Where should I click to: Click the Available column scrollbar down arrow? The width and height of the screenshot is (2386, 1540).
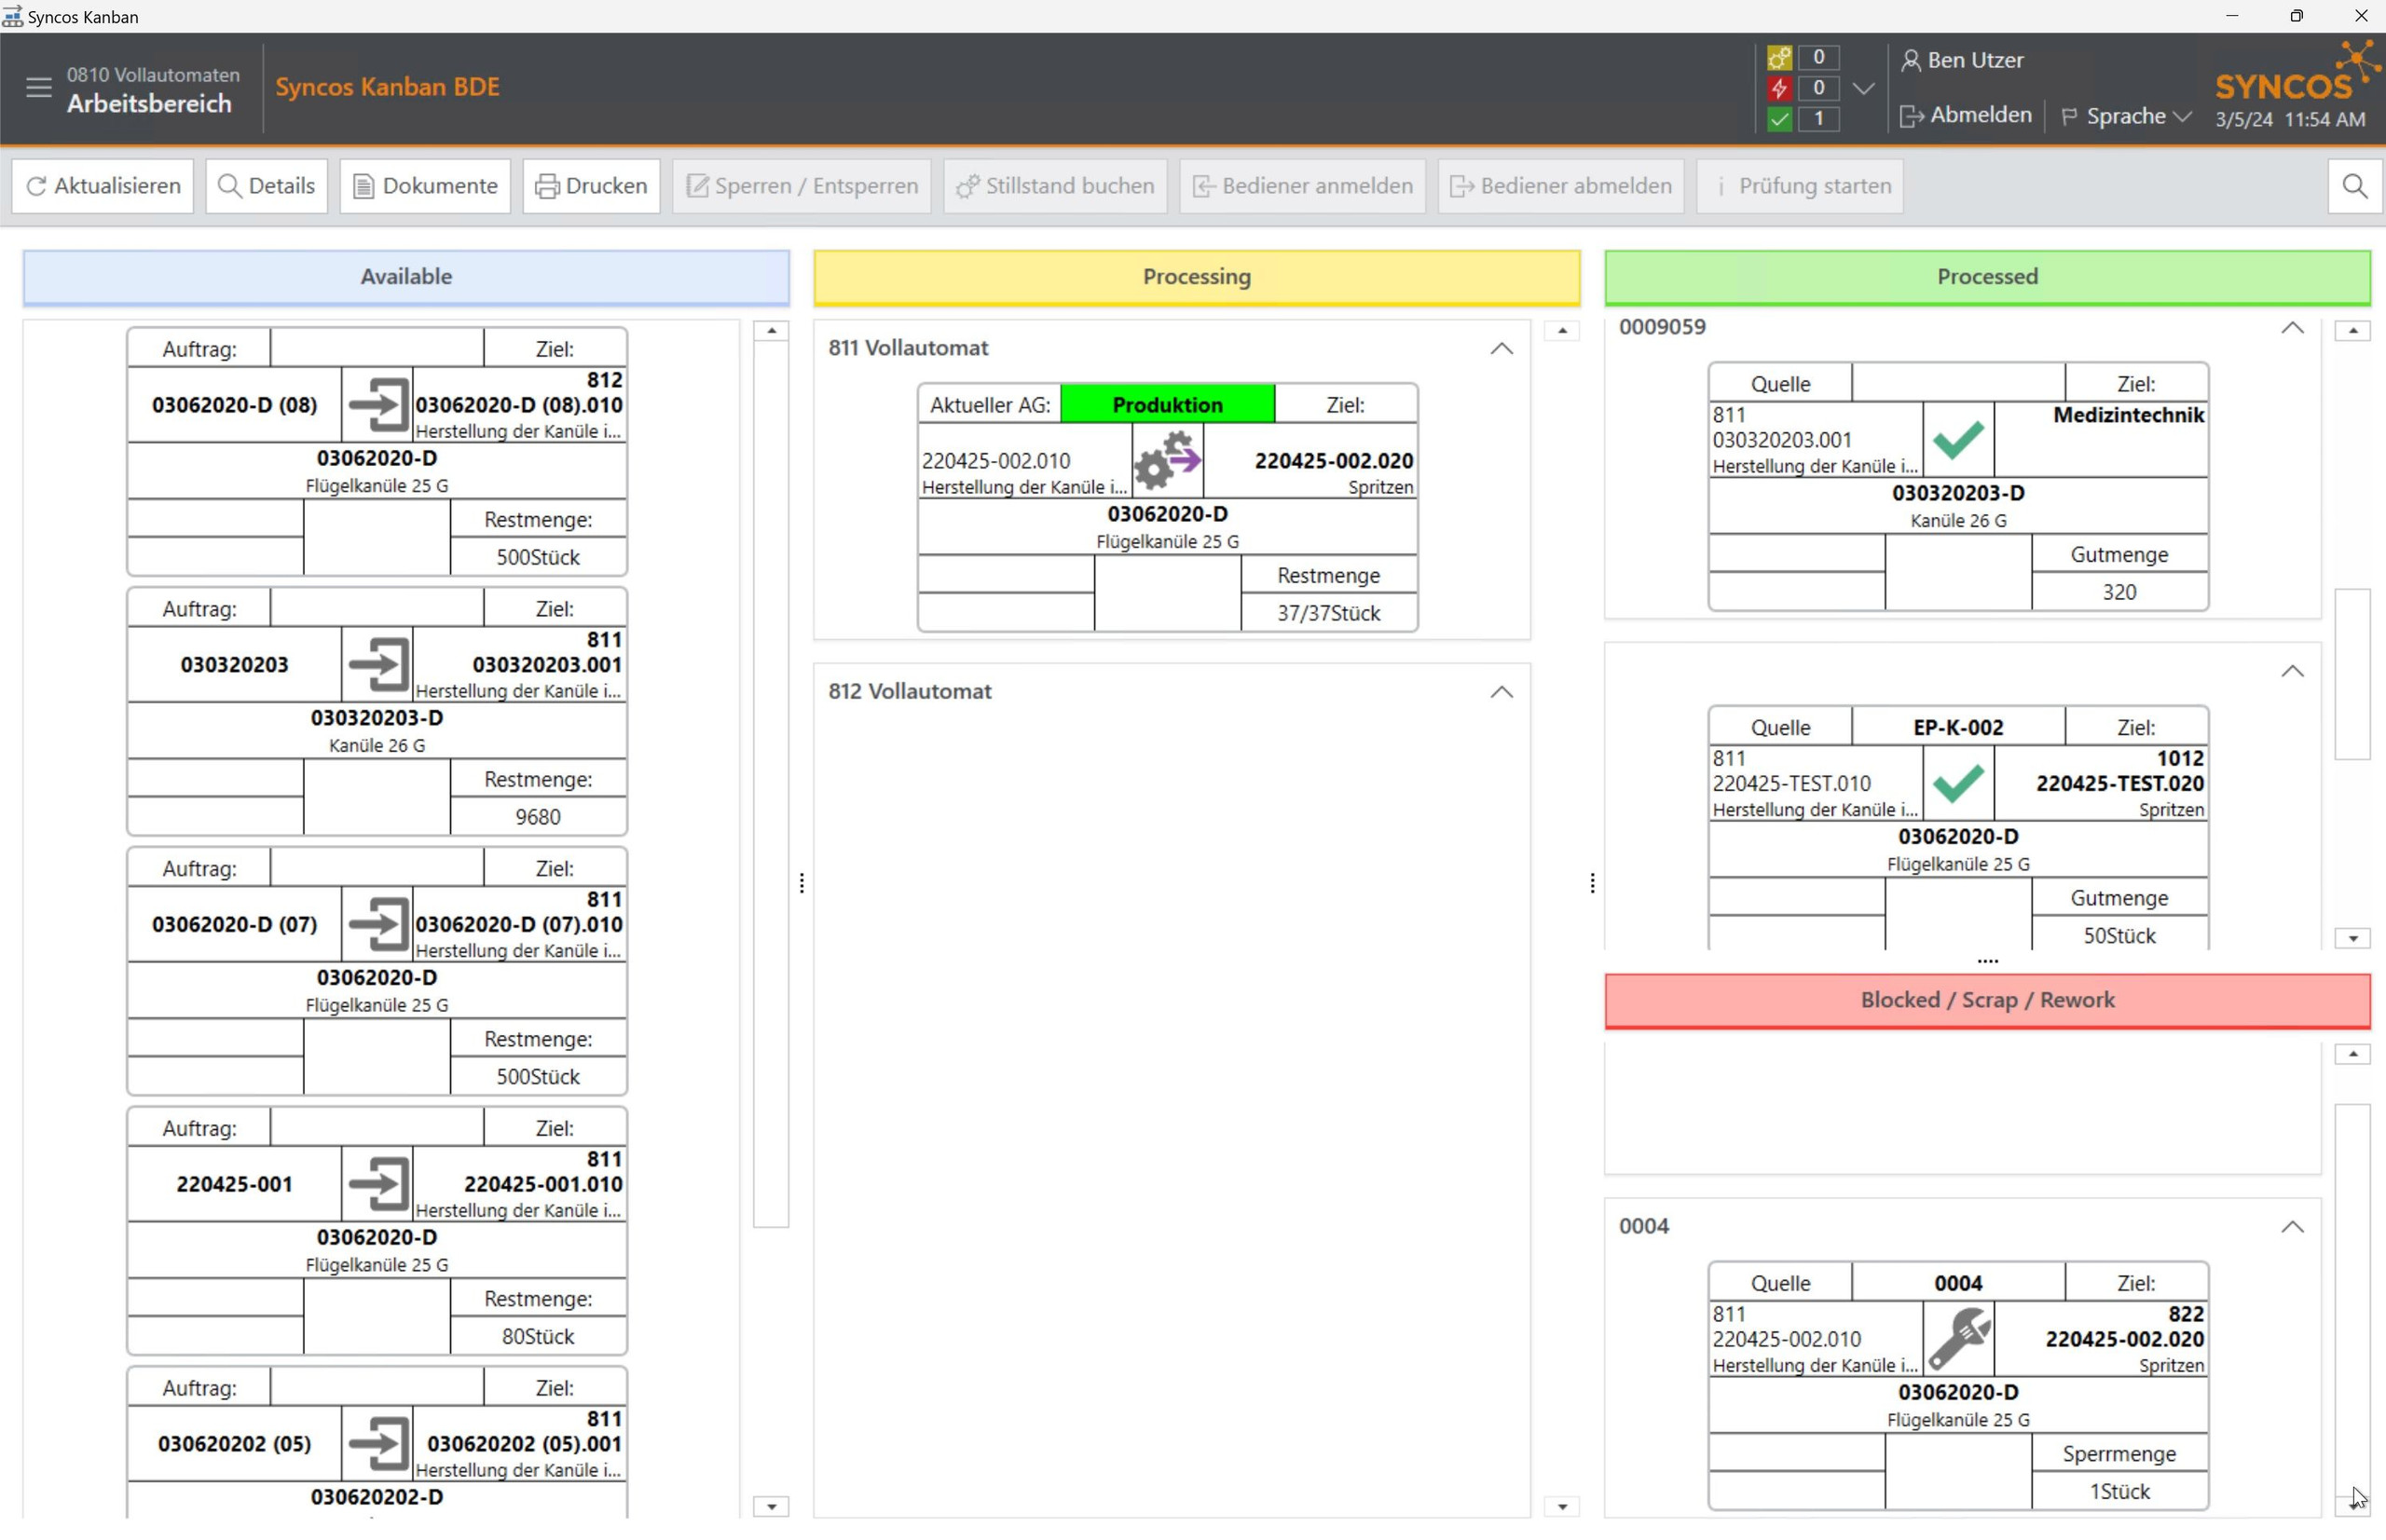click(770, 1506)
